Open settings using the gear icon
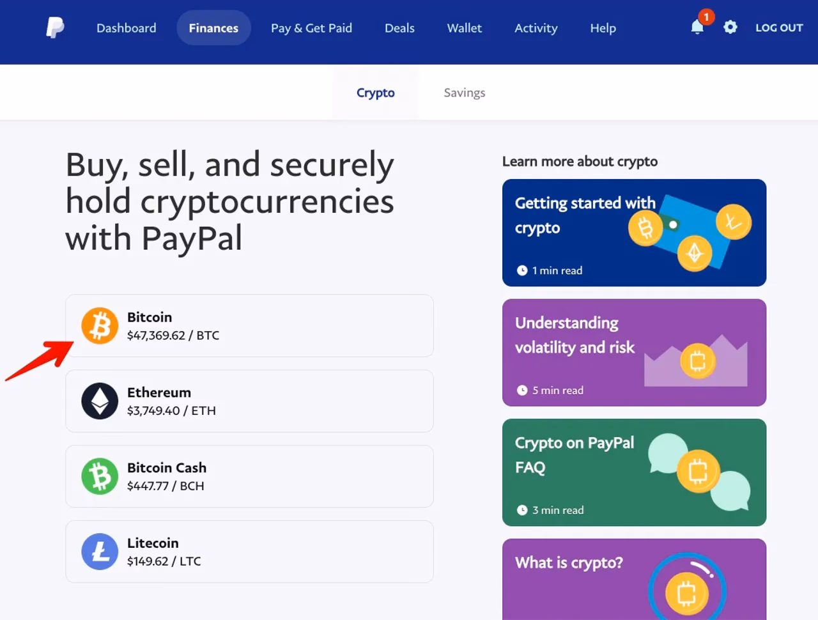The image size is (818, 620). 730,27
